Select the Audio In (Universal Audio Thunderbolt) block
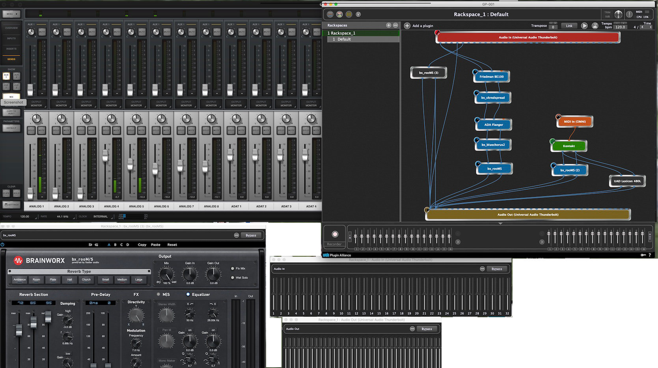This screenshot has height=368, width=658. pyautogui.click(x=528, y=37)
